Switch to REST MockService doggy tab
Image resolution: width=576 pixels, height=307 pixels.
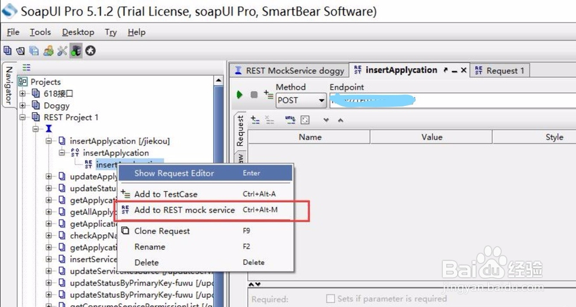[290, 70]
